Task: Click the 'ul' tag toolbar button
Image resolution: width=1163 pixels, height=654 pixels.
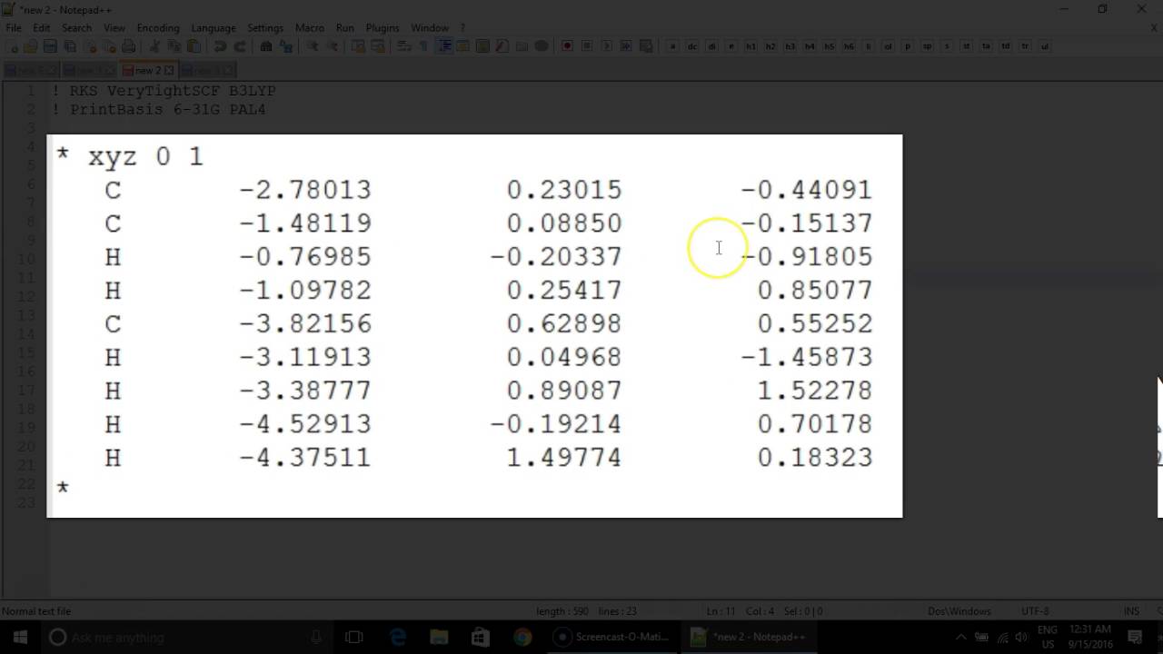Action: 1045,46
